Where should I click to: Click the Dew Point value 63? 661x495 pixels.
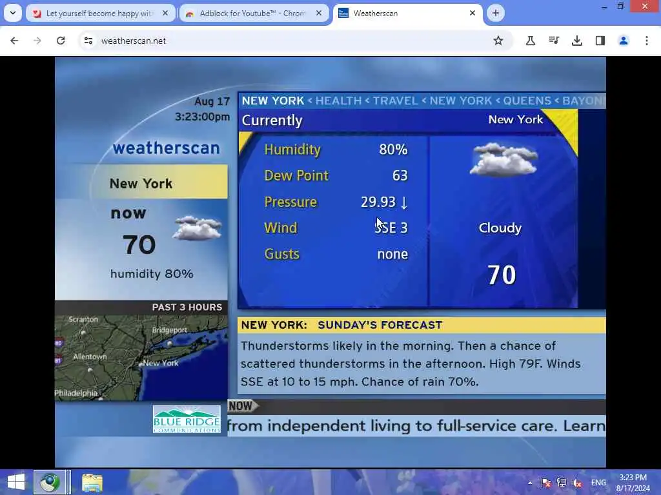[400, 175]
